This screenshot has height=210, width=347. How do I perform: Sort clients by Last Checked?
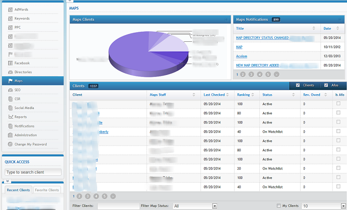click(227, 95)
